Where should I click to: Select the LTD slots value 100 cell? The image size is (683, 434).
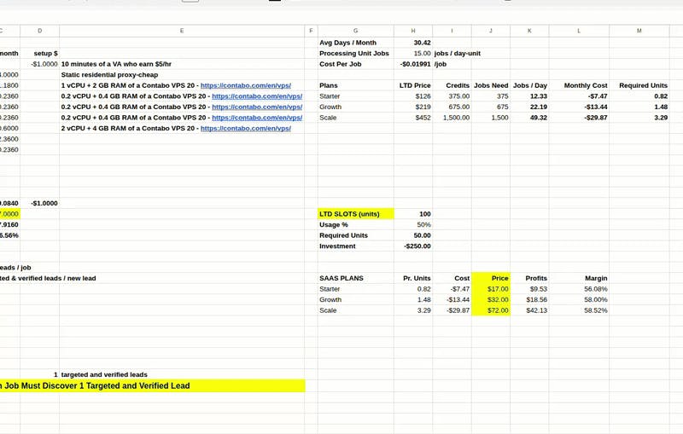click(413, 214)
